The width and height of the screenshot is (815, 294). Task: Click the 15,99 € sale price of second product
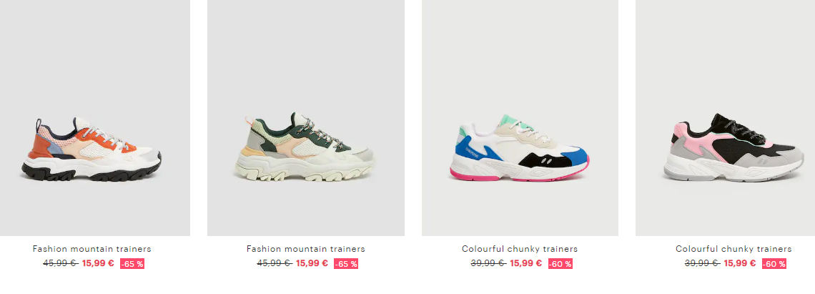(x=312, y=263)
